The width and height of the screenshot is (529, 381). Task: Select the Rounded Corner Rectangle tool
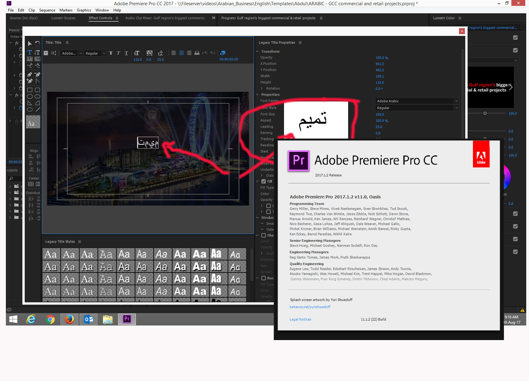pos(37,90)
